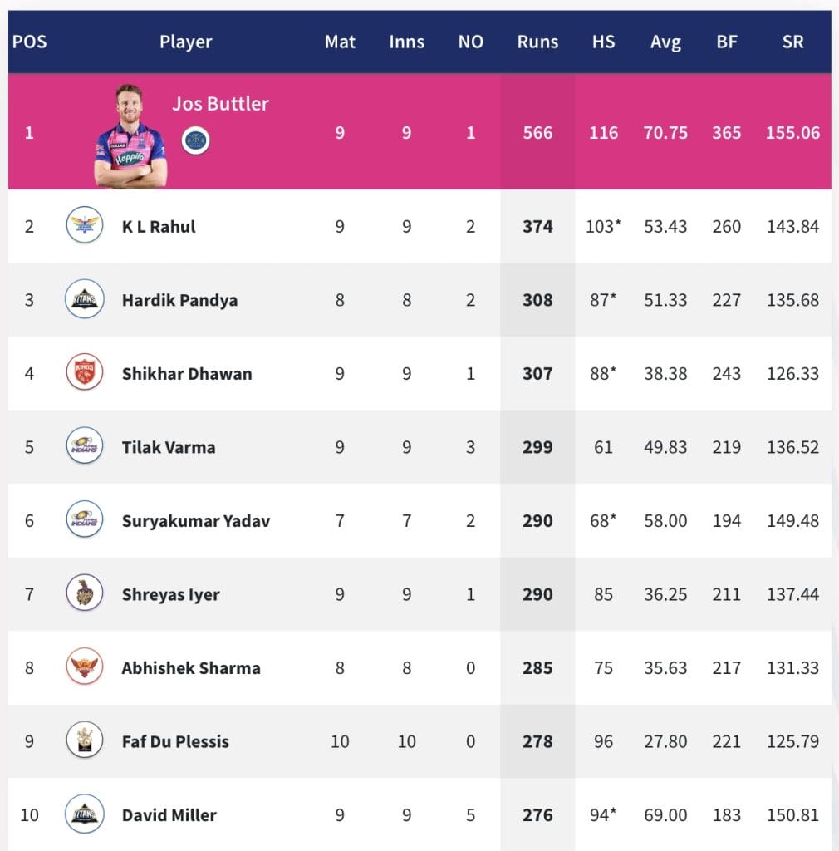Click Jos Buttler's player photo
Screen dimensions: 839x851
[130, 137]
